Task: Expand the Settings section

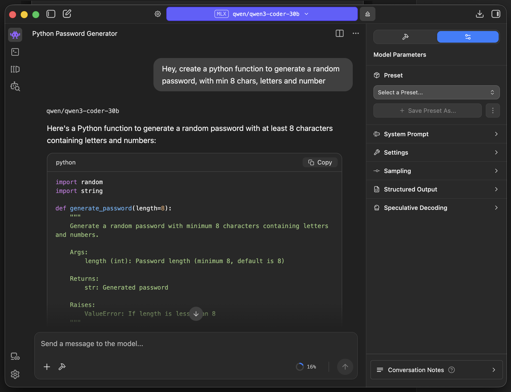Action: [x=436, y=152]
